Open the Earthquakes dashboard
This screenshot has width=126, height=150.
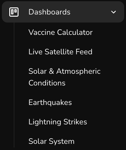click(50, 102)
